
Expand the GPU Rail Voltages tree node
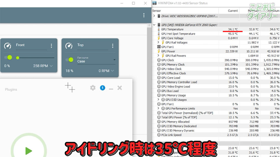158,43
